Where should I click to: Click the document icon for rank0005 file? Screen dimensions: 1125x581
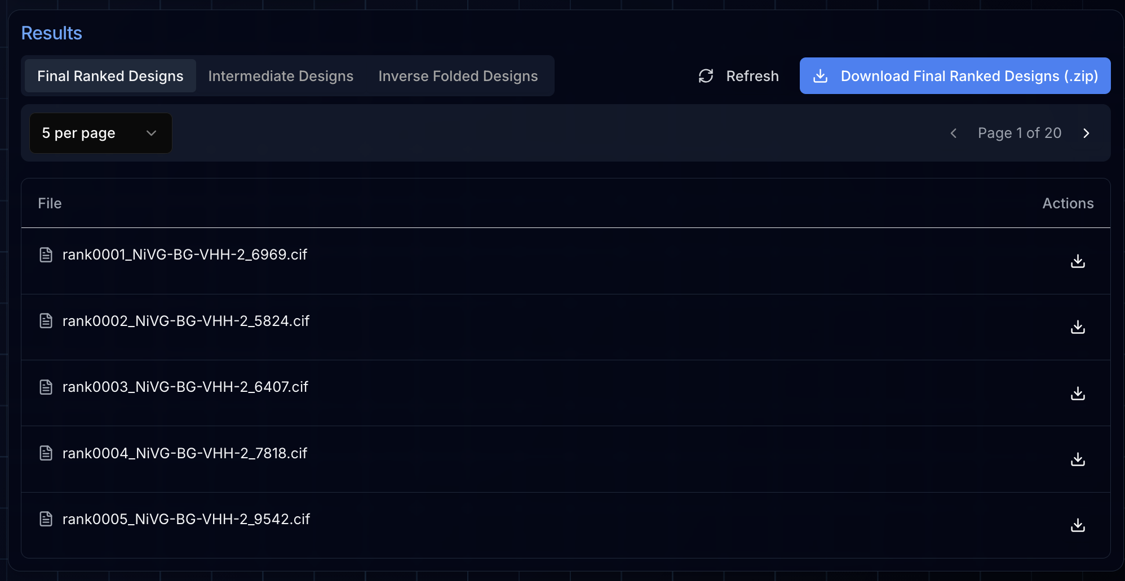46,519
